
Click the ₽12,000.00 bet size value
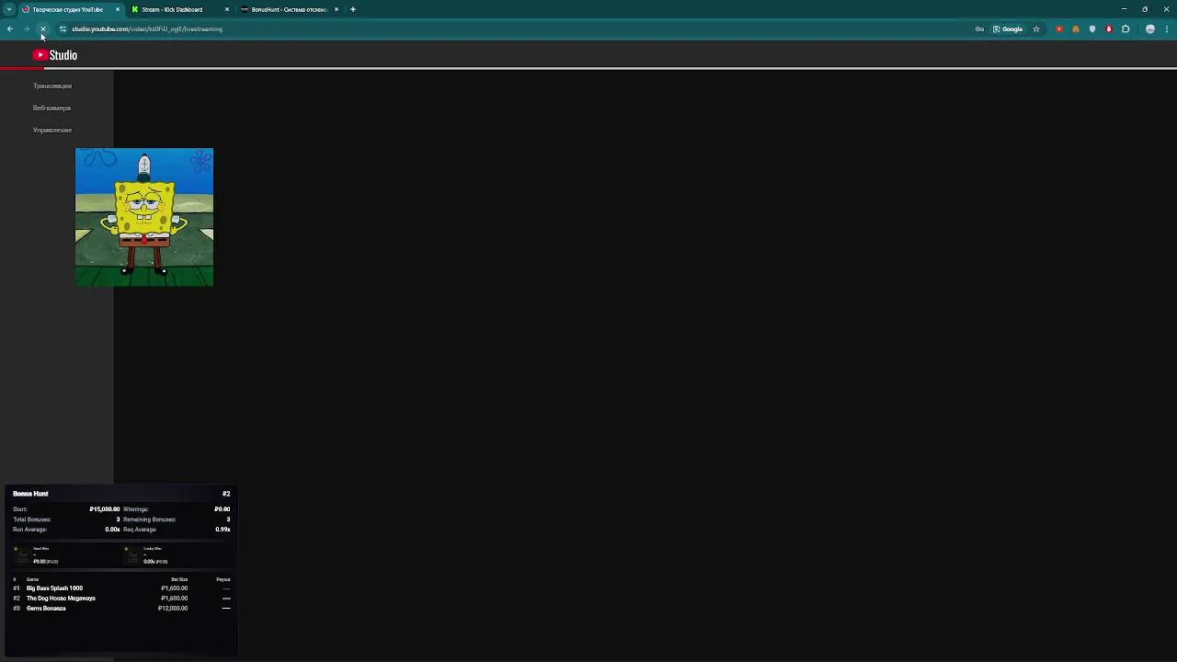pyautogui.click(x=173, y=609)
